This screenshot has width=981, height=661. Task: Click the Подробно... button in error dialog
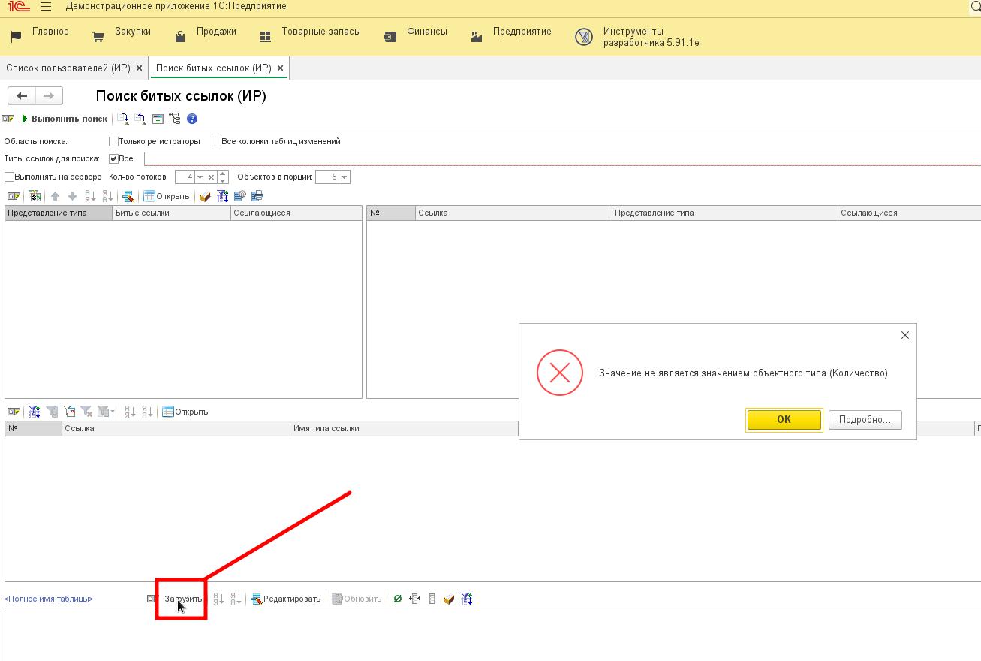(865, 420)
